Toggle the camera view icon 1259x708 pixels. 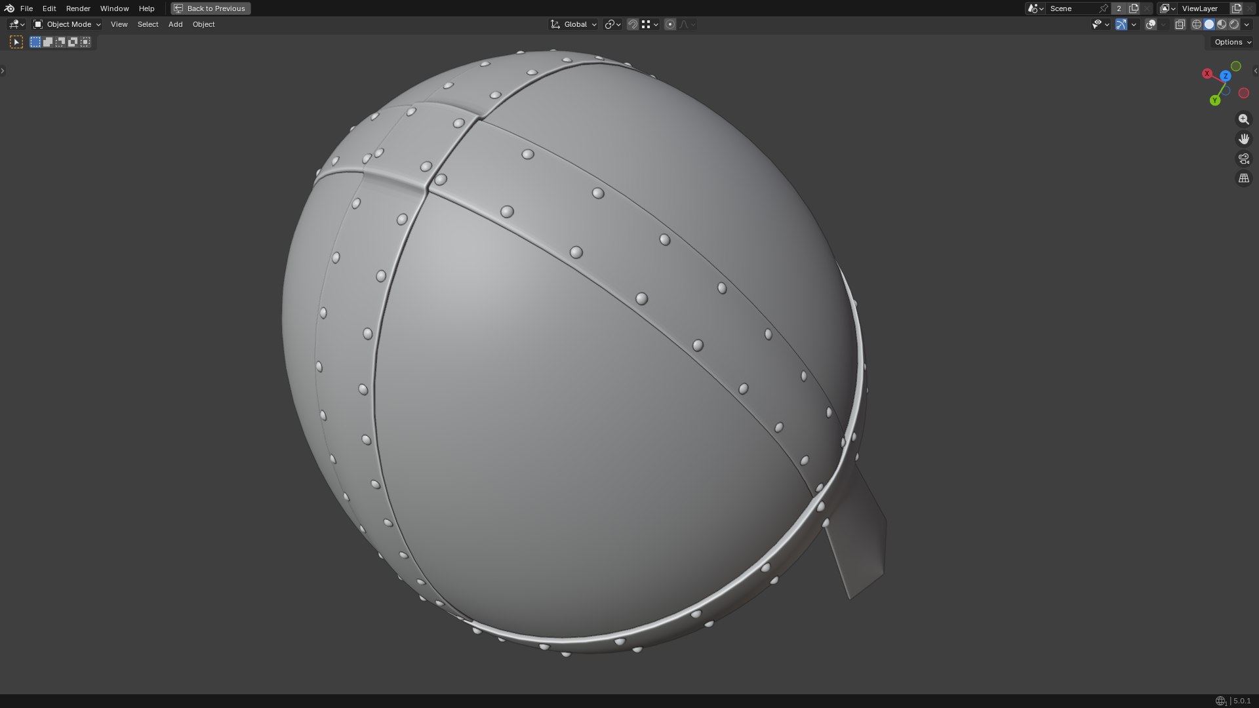pos(1244,159)
